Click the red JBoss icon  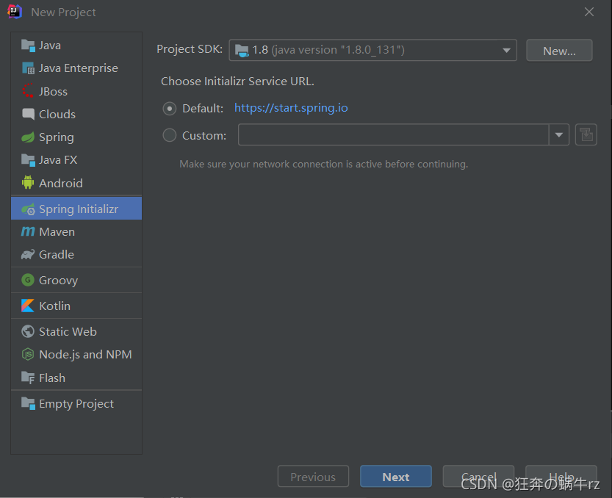(x=28, y=91)
